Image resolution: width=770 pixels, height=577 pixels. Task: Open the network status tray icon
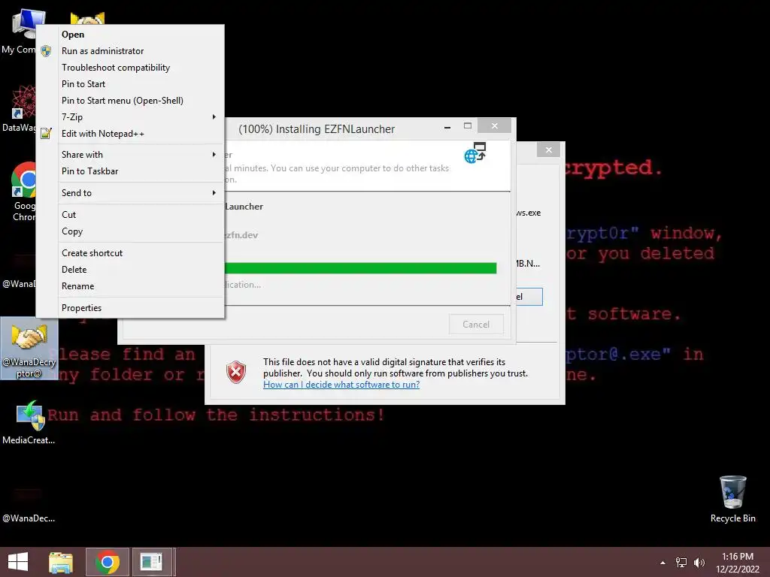tap(681, 563)
